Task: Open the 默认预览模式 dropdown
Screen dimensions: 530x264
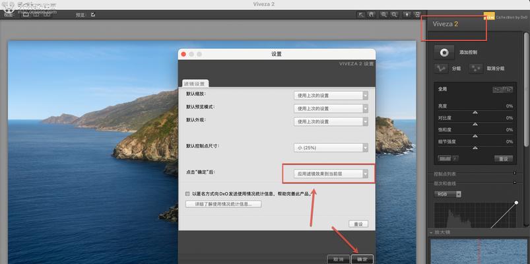Action: coord(331,108)
